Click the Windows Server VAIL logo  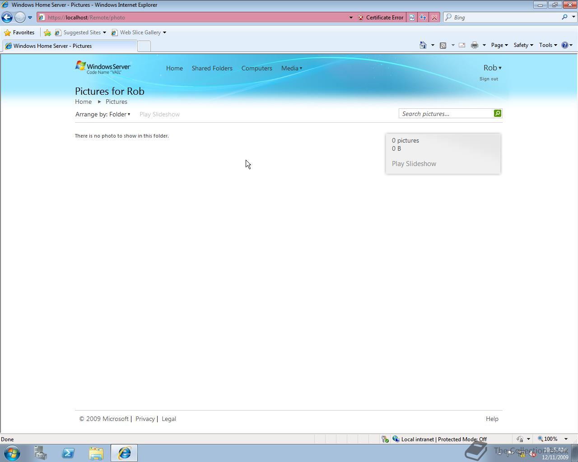pyautogui.click(x=103, y=67)
